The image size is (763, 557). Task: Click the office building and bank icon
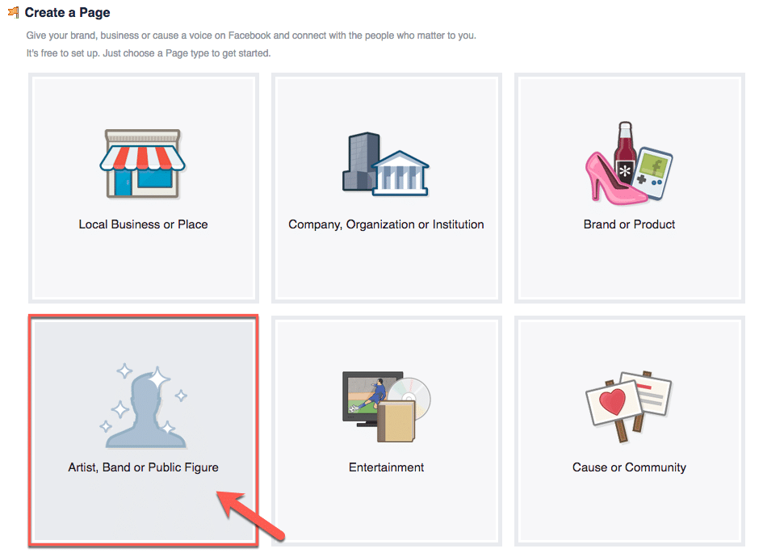click(386, 163)
